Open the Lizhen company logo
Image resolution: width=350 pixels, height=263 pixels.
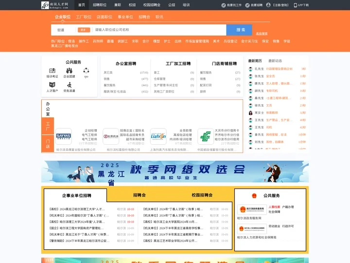point(158,136)
